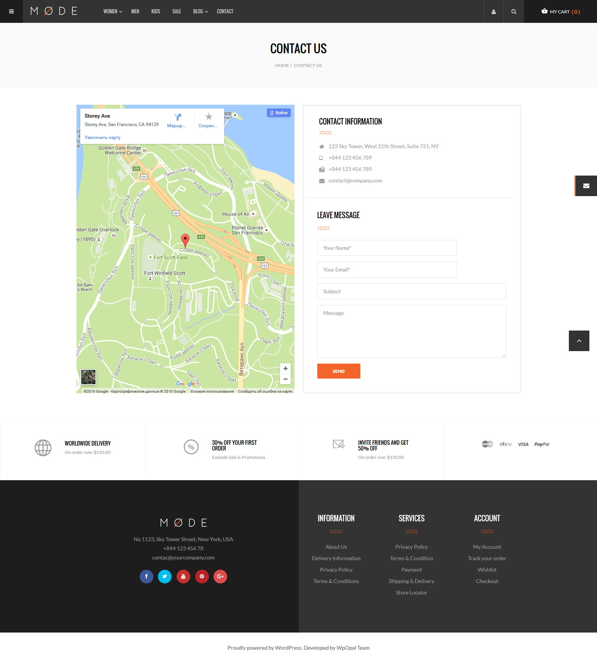Open About Us footer link

[336, 547]
